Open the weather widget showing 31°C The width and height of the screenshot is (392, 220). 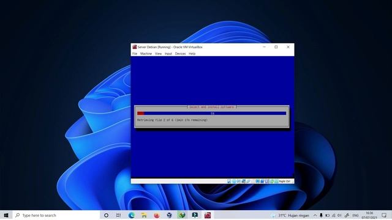tap(290, 215)
